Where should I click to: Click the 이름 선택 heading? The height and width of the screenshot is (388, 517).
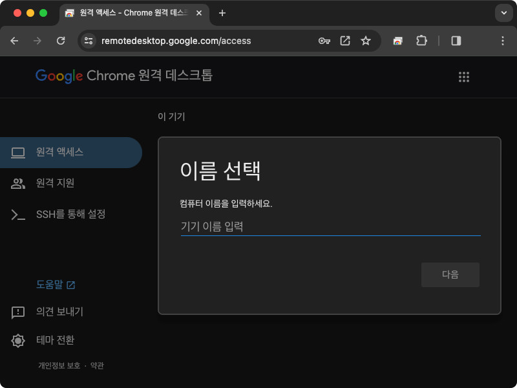coord(220,171)
